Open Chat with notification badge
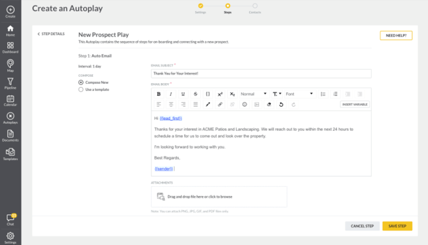Image resolution: width=428 pixels, height=245 pixels. (10, 219)
